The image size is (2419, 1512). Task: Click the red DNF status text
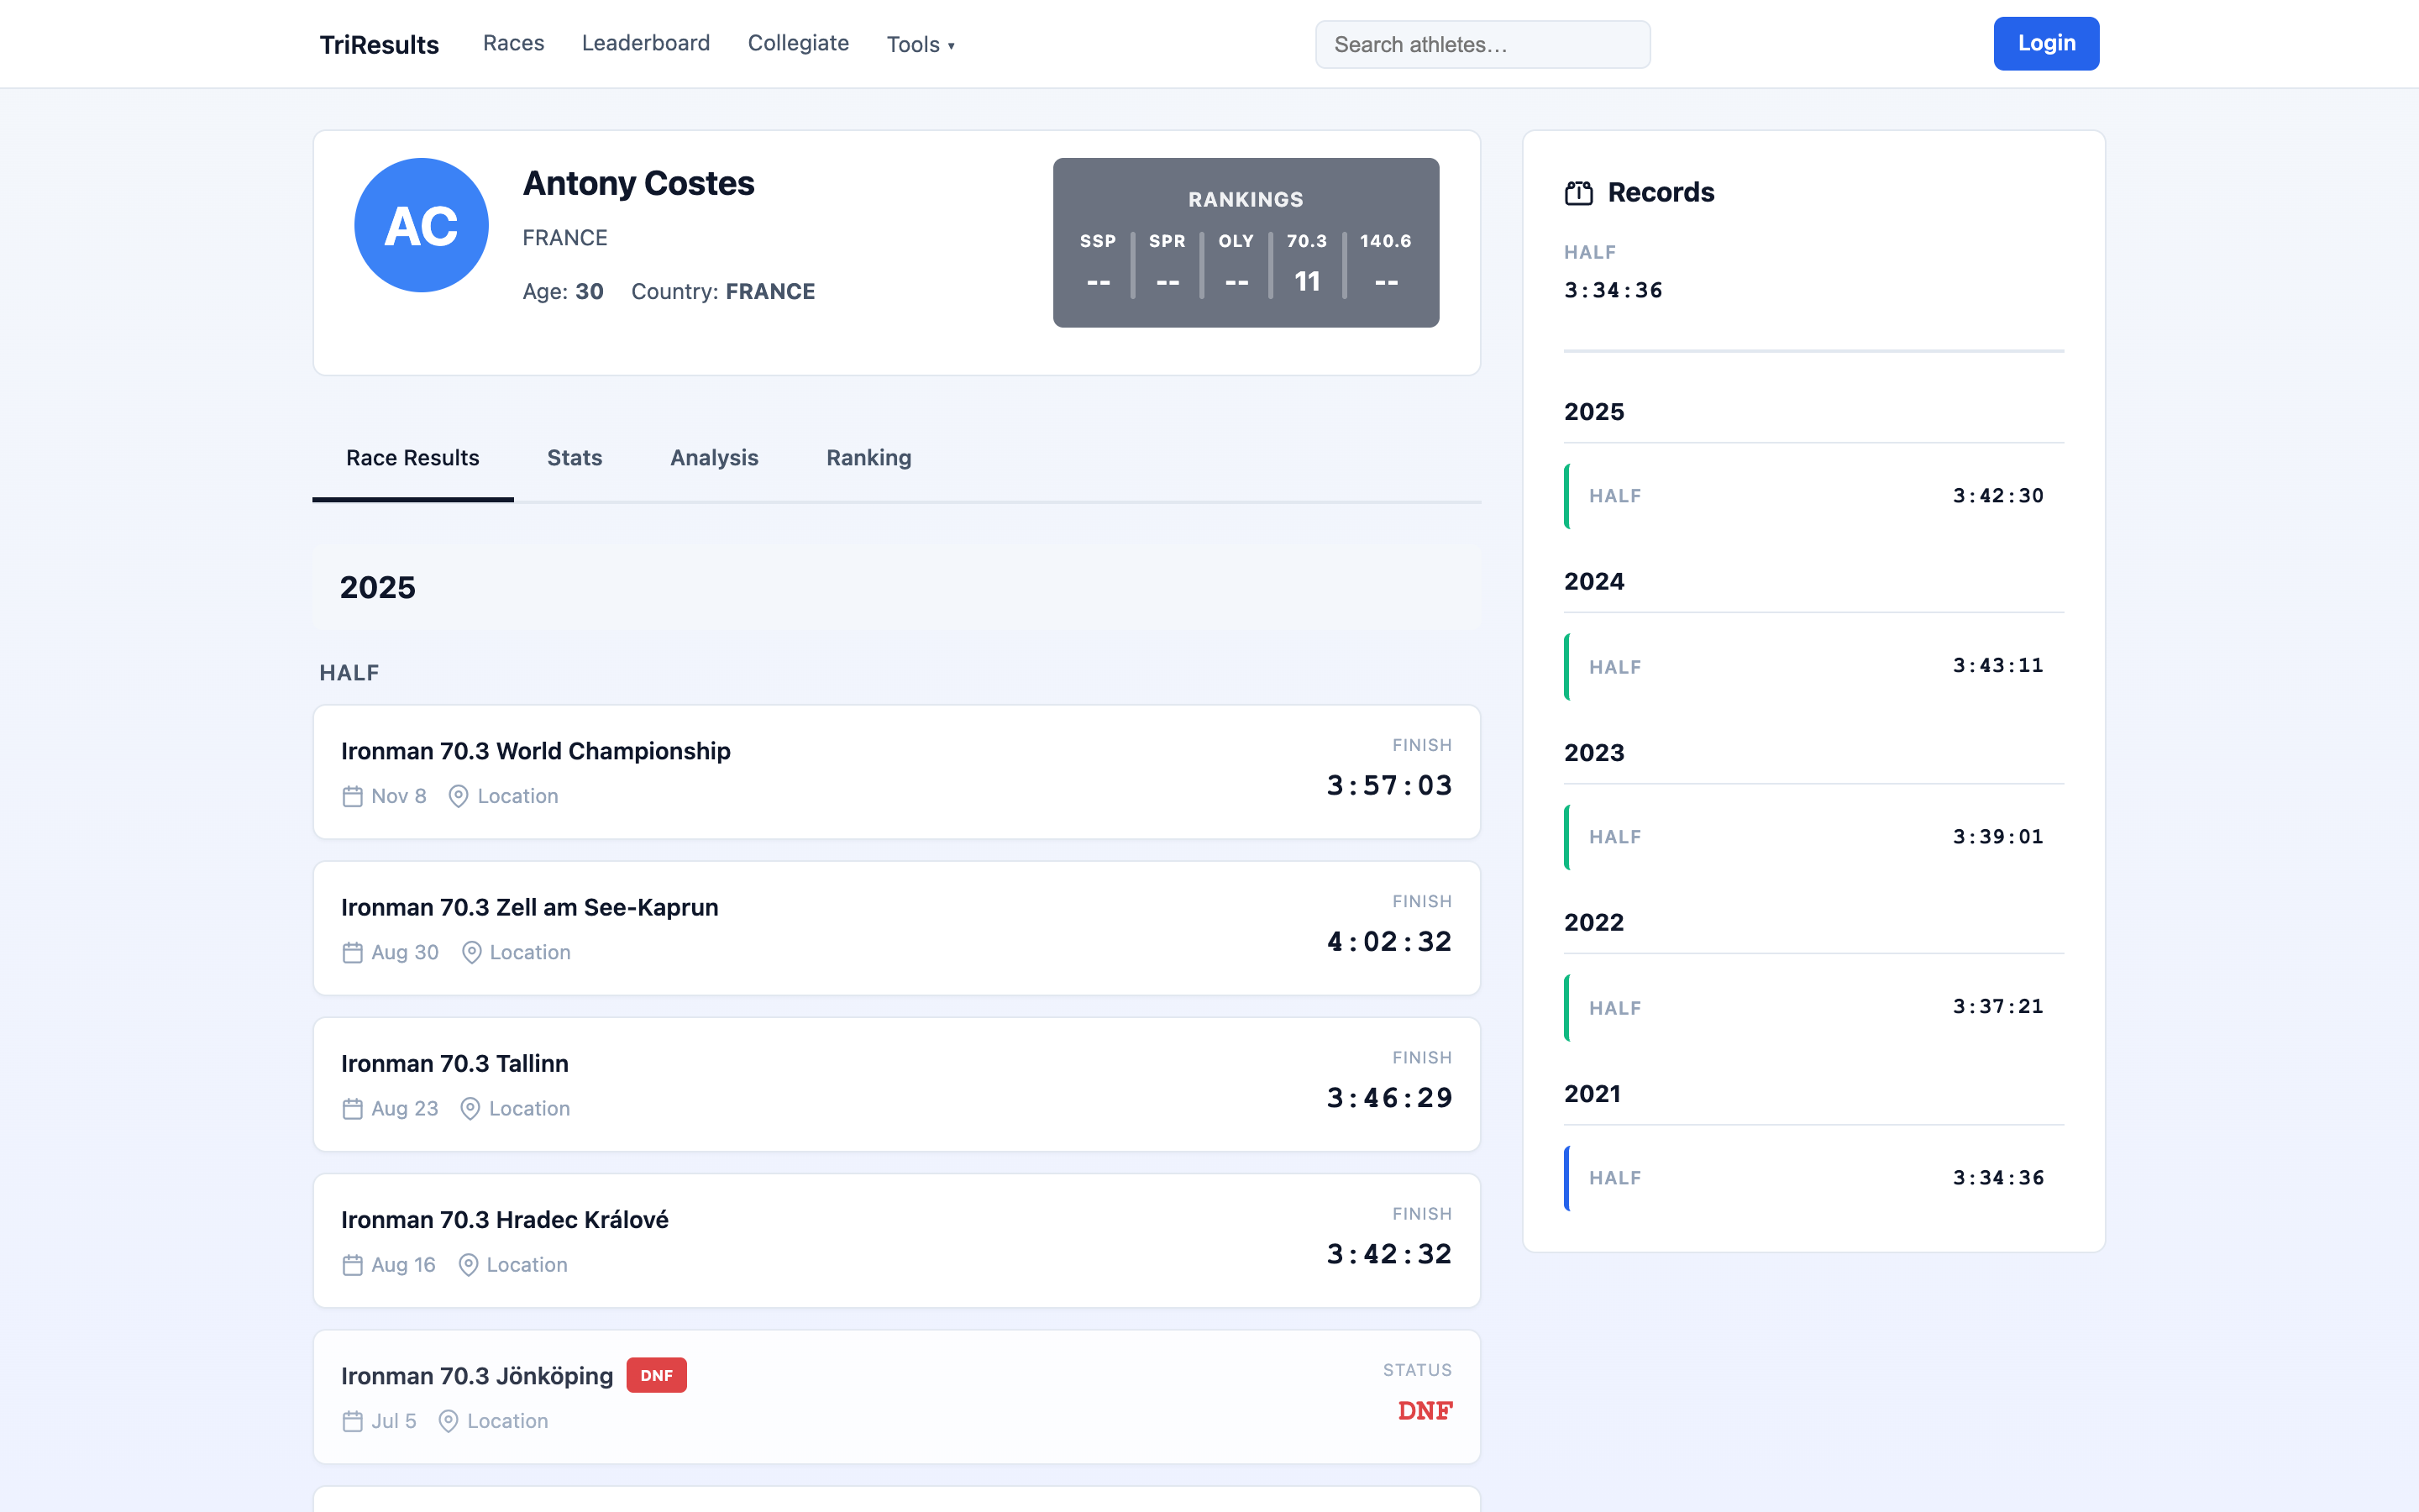click(1425, 1411)
